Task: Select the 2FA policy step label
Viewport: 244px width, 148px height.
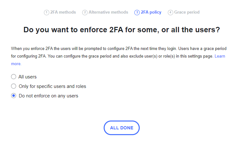Action: pyautogui.click(x=151, y=12)
